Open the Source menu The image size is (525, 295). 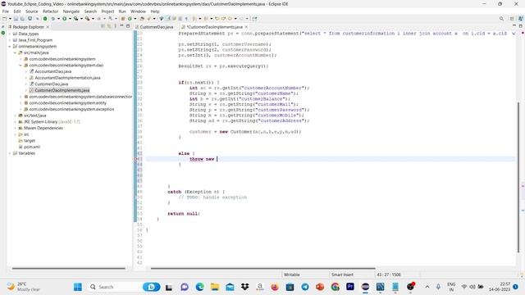pos(32,11)
